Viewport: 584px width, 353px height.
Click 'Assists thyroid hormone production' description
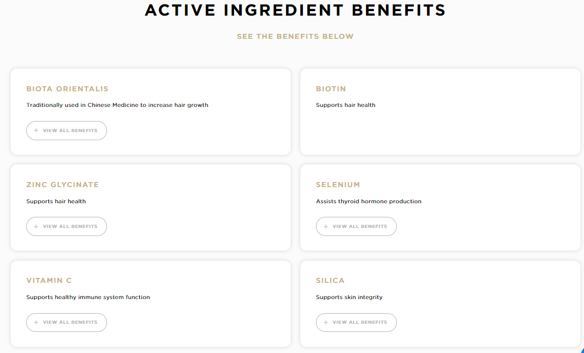tap(368, 201)
